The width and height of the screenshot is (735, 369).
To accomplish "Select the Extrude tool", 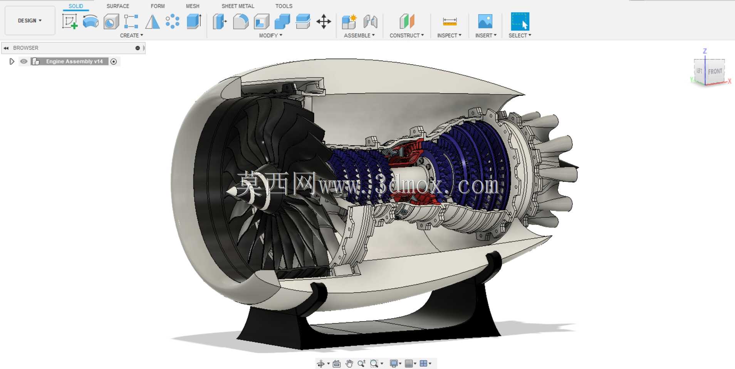I will 194,21.
